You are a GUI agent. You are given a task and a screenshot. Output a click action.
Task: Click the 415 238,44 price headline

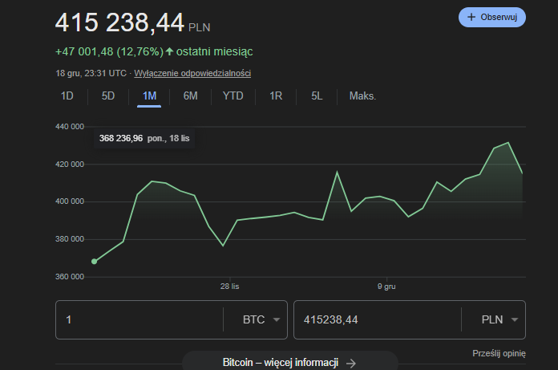tap(120, 22)
